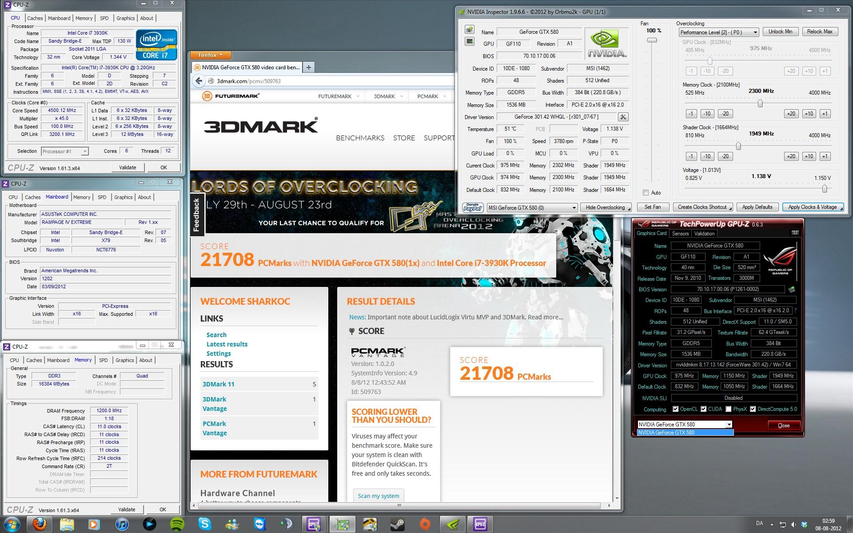Viewport: 853px width, 533px height.
Task: Open the Firefox menu button
Action: (x=211, y=55)
